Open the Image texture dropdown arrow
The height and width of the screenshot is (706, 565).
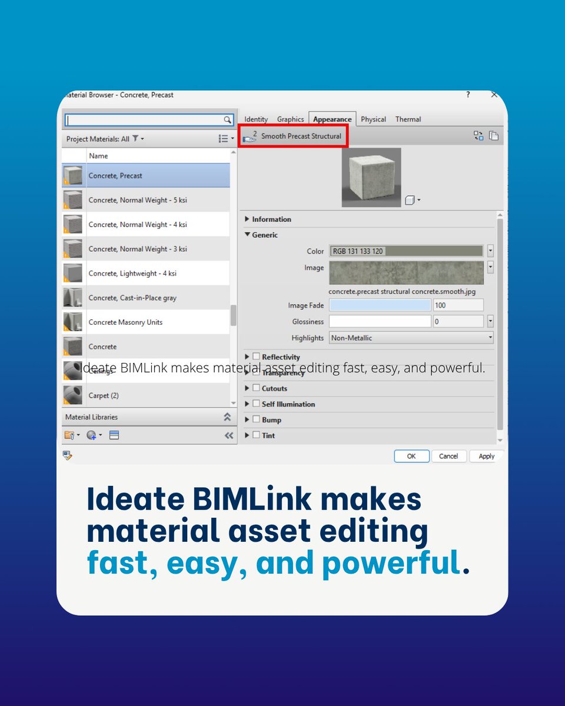coord(490,268)
